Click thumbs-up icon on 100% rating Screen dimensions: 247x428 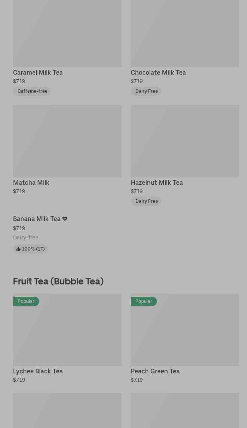(18, 249)
